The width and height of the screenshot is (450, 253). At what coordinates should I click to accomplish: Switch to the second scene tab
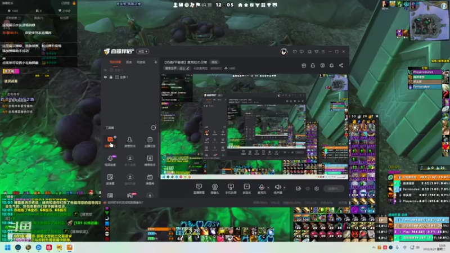[x=129, y=62]
